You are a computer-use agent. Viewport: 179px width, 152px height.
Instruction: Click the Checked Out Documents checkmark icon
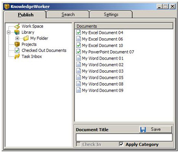click(x=17, y=50)
